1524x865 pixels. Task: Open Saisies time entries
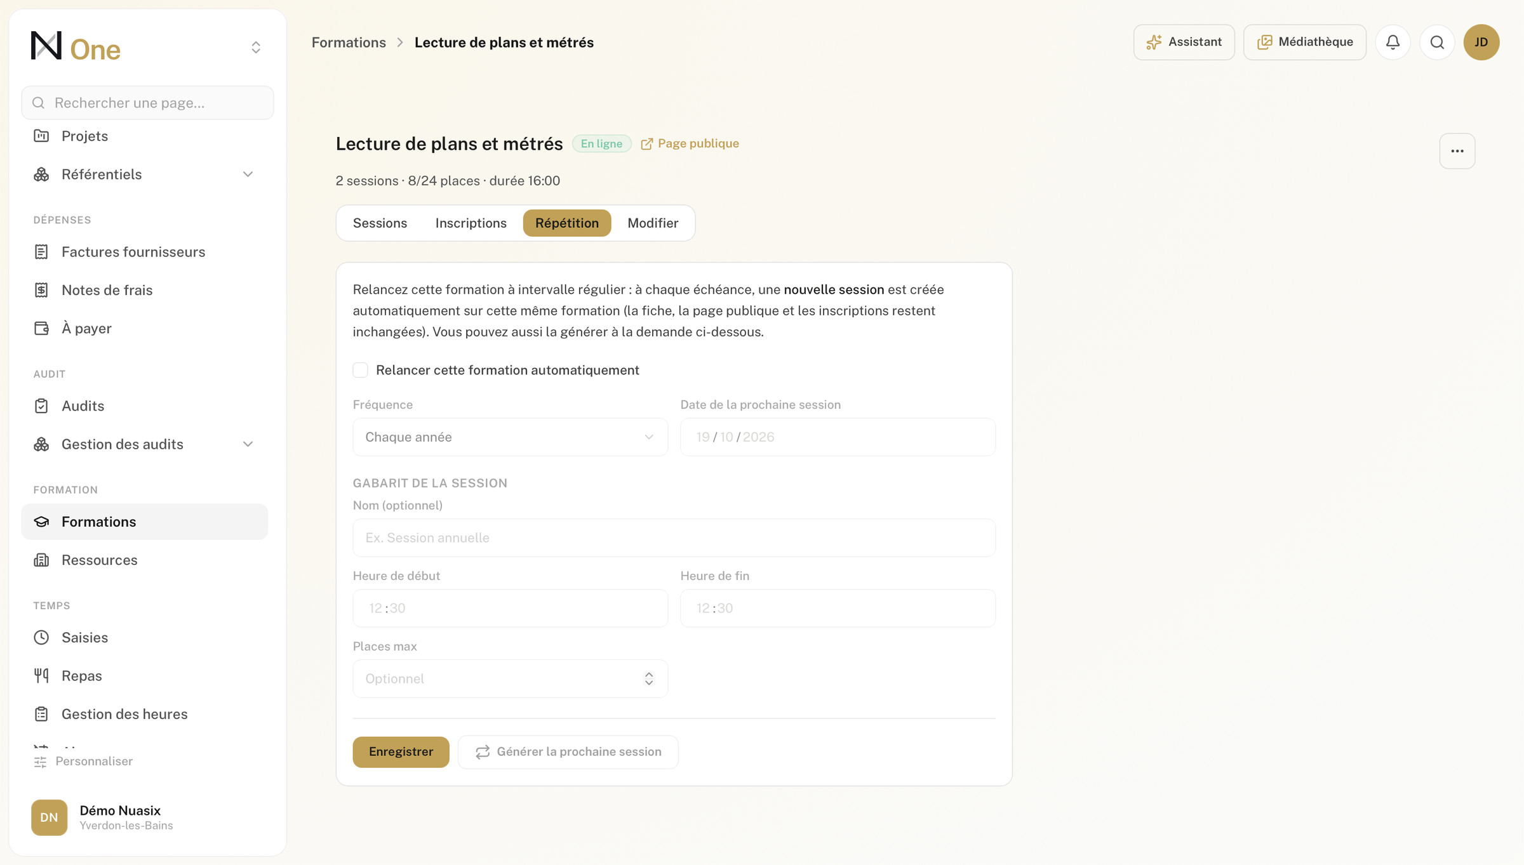(144, 637)
